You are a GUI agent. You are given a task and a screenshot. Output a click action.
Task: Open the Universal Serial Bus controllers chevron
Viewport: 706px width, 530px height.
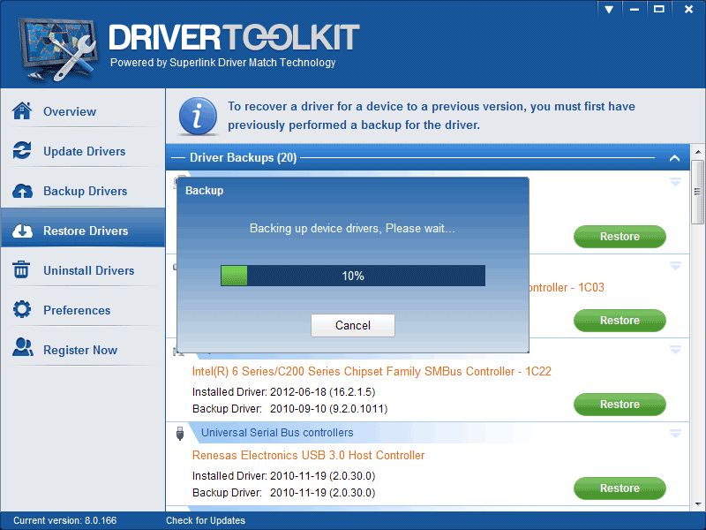[x=675, y=432]
